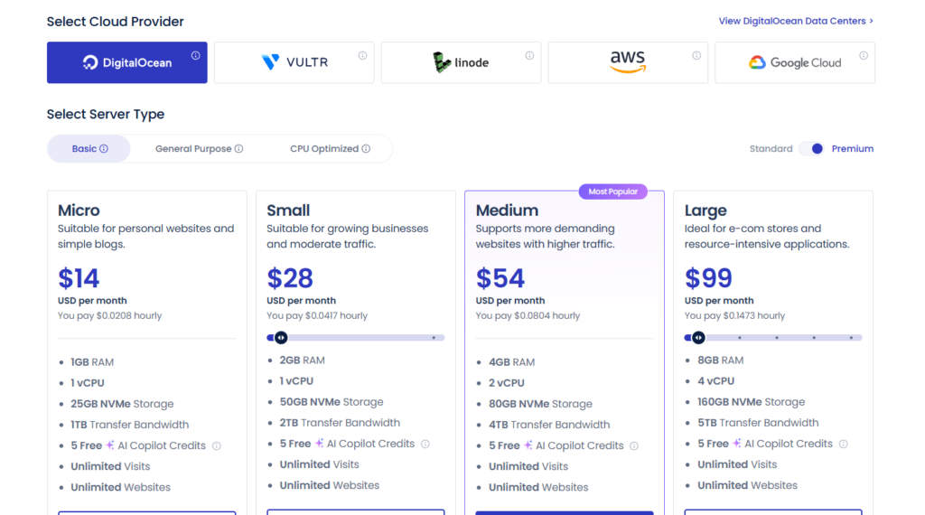
Task: Click the Large plan slider handle
Action: click(x=698, y=337)
